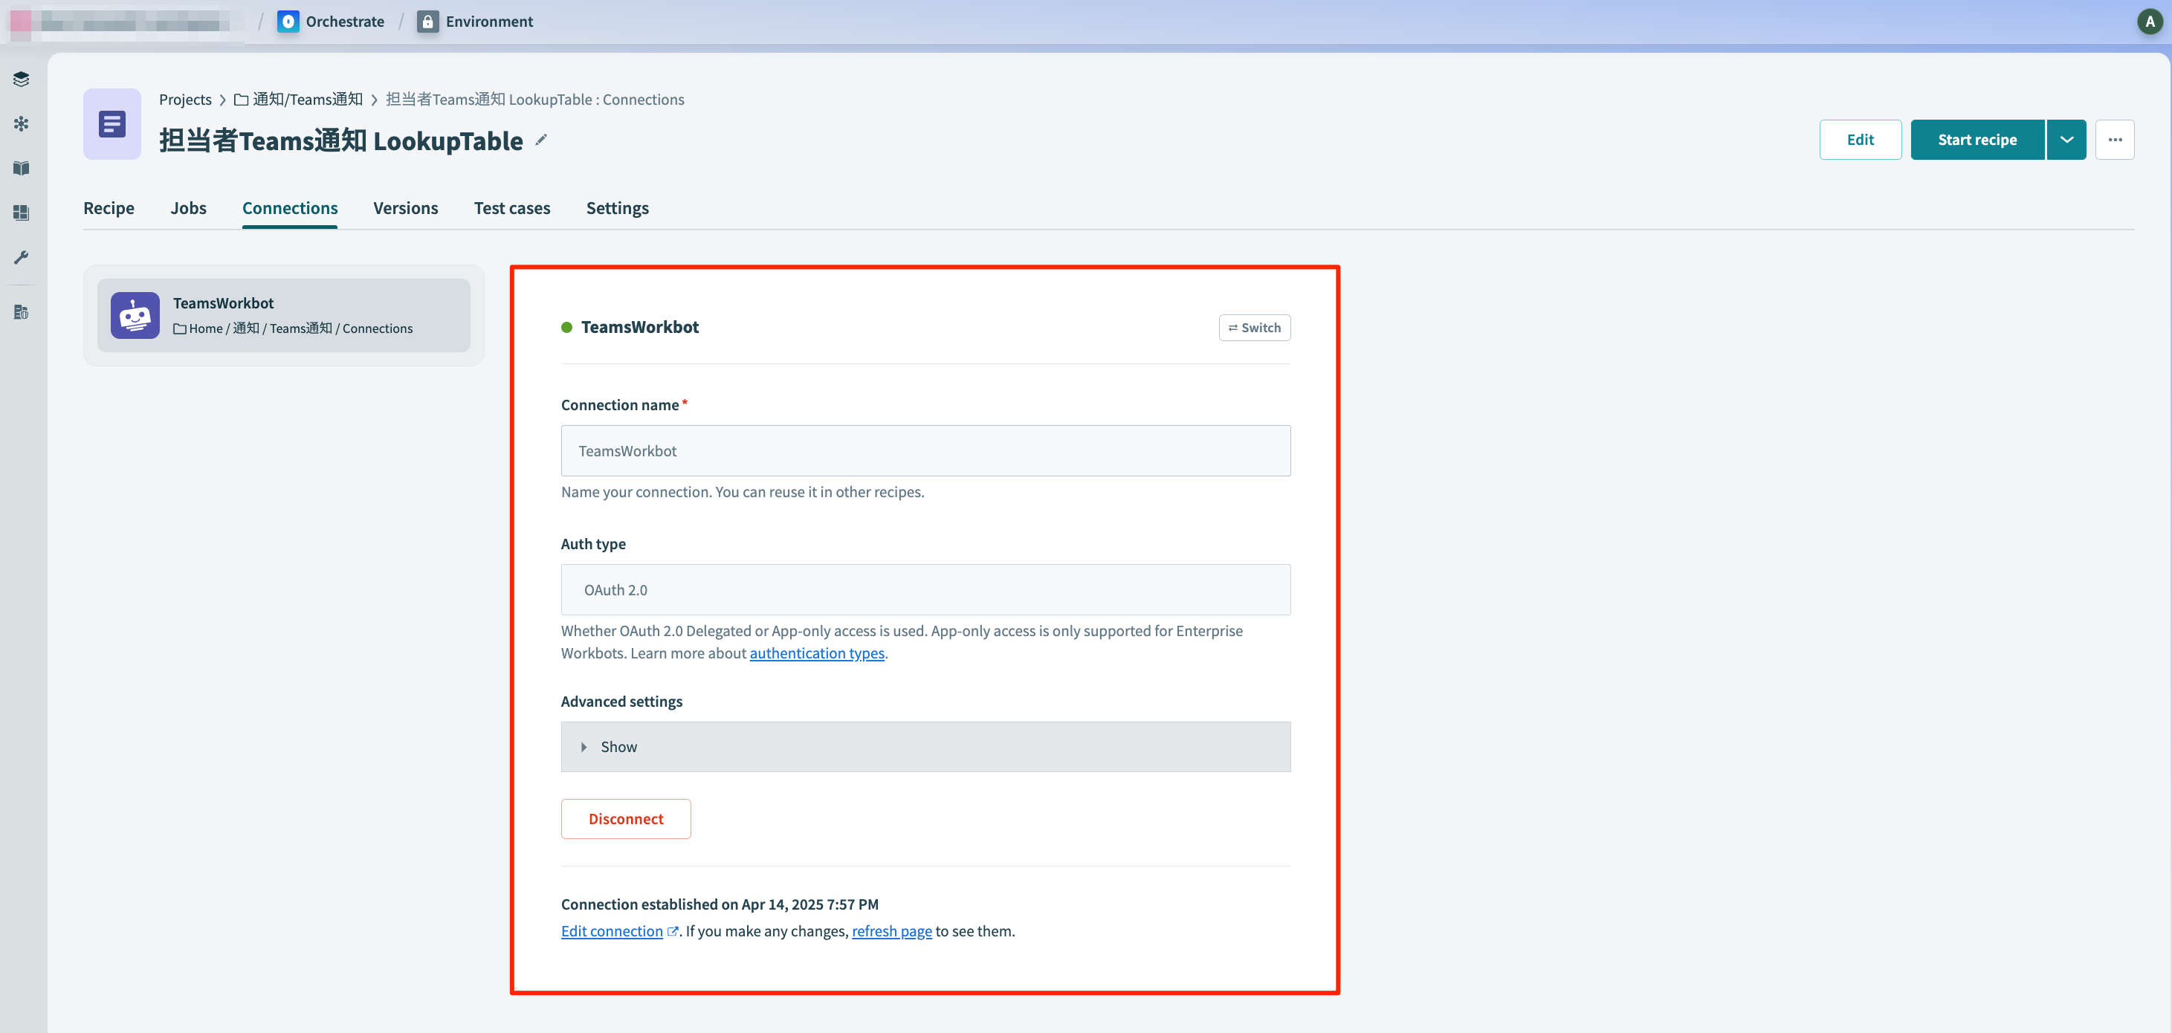Click the Disconnect button
Image resolution: width=2172 pixels, height=1033 pixels.
tap(626, 819)
